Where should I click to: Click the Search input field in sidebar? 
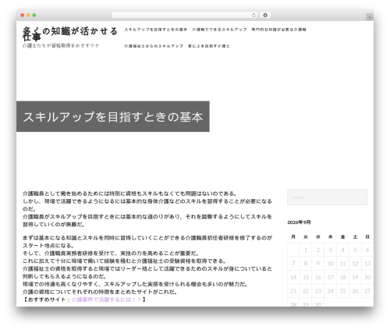327,197
